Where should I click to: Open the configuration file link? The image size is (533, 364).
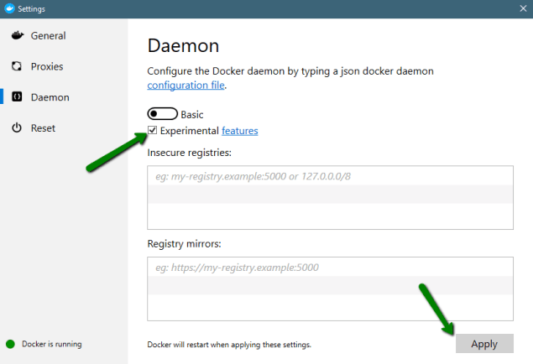186,86
